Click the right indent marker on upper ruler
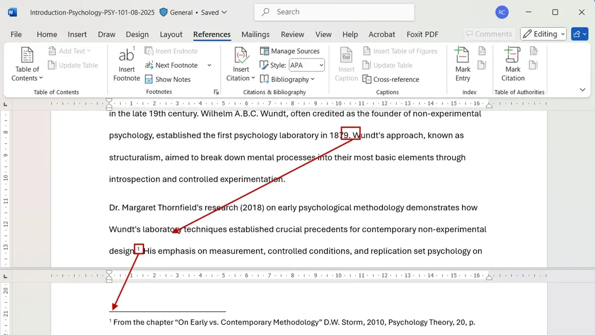Image resolution: width=595 pixels, height=335 pixels. click(489, 105)
